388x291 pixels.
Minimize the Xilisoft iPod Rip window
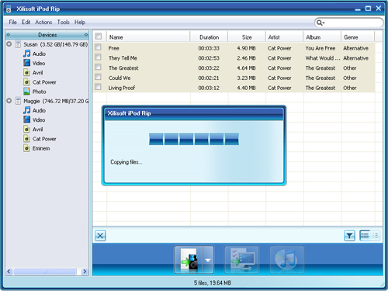pyautogui.click(x=358, y=9)
